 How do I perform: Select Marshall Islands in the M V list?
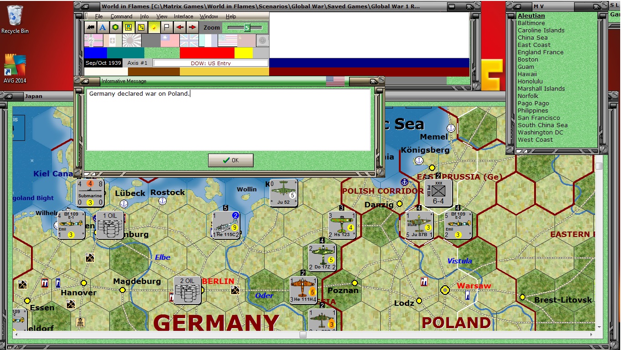[x=541, y=88]
